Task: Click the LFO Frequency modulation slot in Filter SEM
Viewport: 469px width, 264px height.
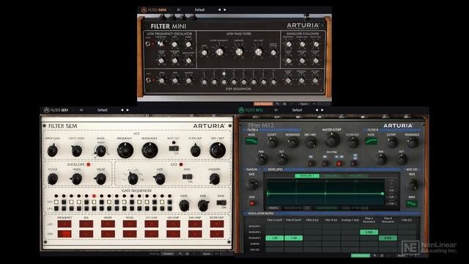Action: click(x=64, y=224)
